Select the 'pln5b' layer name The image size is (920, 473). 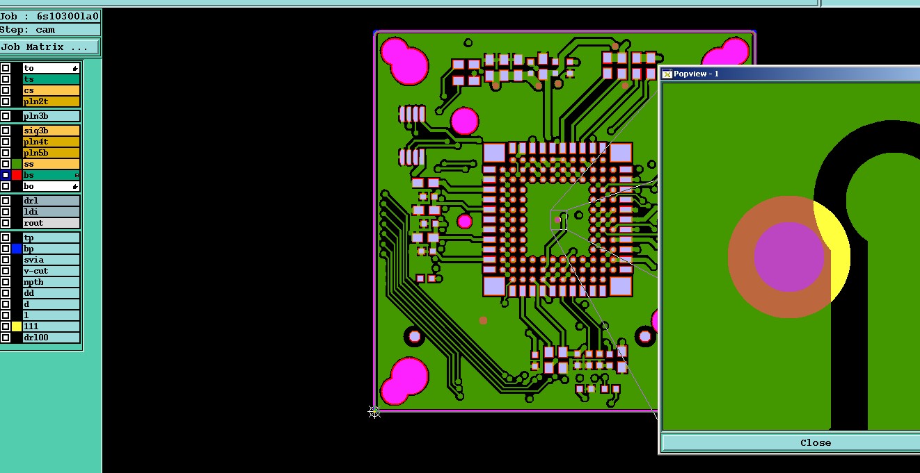(51, 153)
